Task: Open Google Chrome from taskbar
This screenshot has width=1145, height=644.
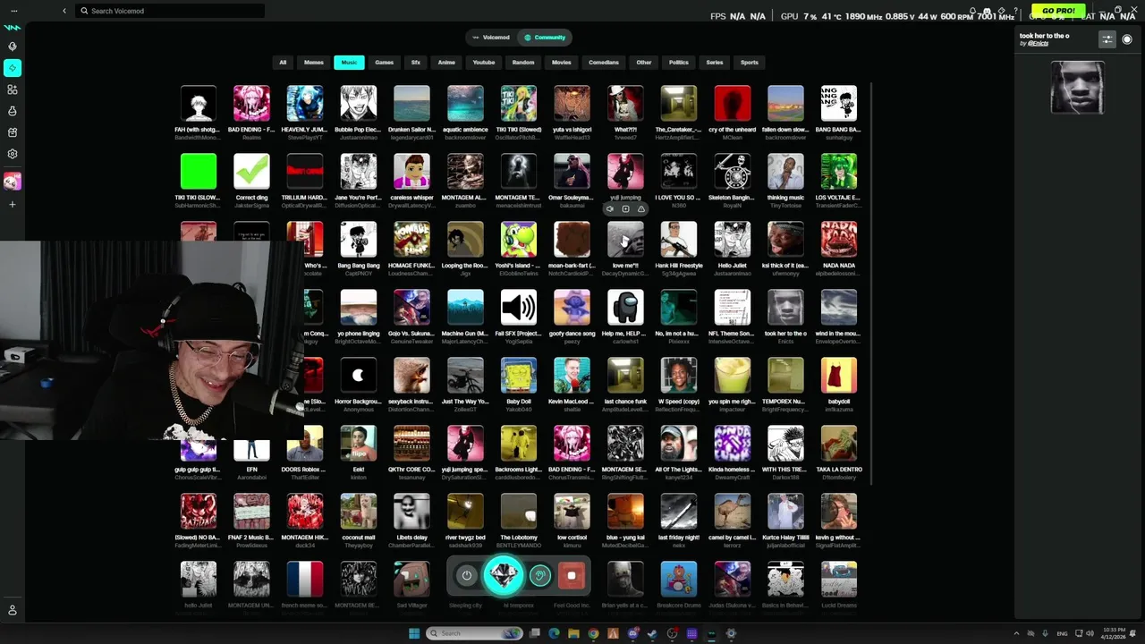Action: 593,633
